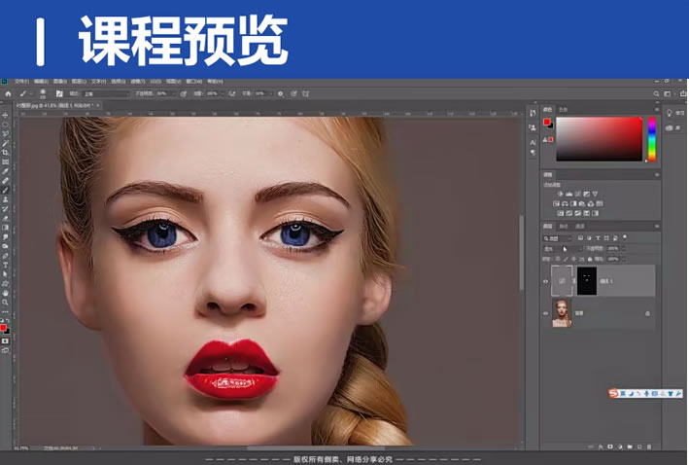The height and width of the screenshot is (465, 689).
Task: Open the symmetry paint butterfly options
Action: pos(306,93)
